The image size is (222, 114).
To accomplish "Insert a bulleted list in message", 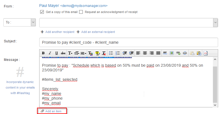I will click(111, 53).
